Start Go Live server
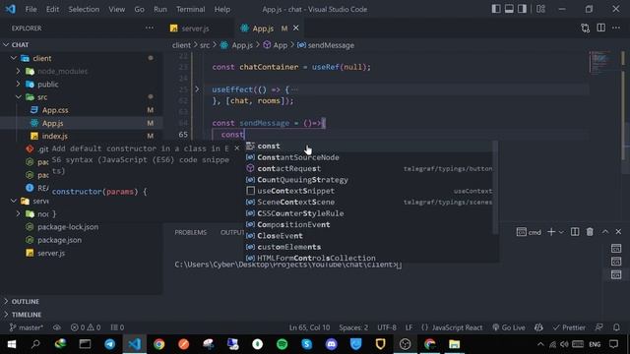 tap(509, 327)
